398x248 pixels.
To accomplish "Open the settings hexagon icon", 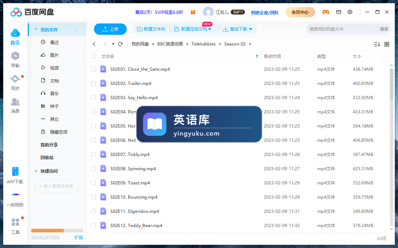I will coord(350,12).
